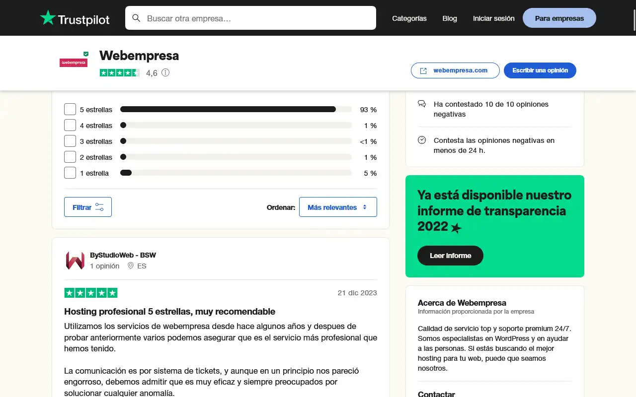This screenshot has height=397, width=636.
Task: Click the Webempresa header star rating
Action: tap(120, 72)
